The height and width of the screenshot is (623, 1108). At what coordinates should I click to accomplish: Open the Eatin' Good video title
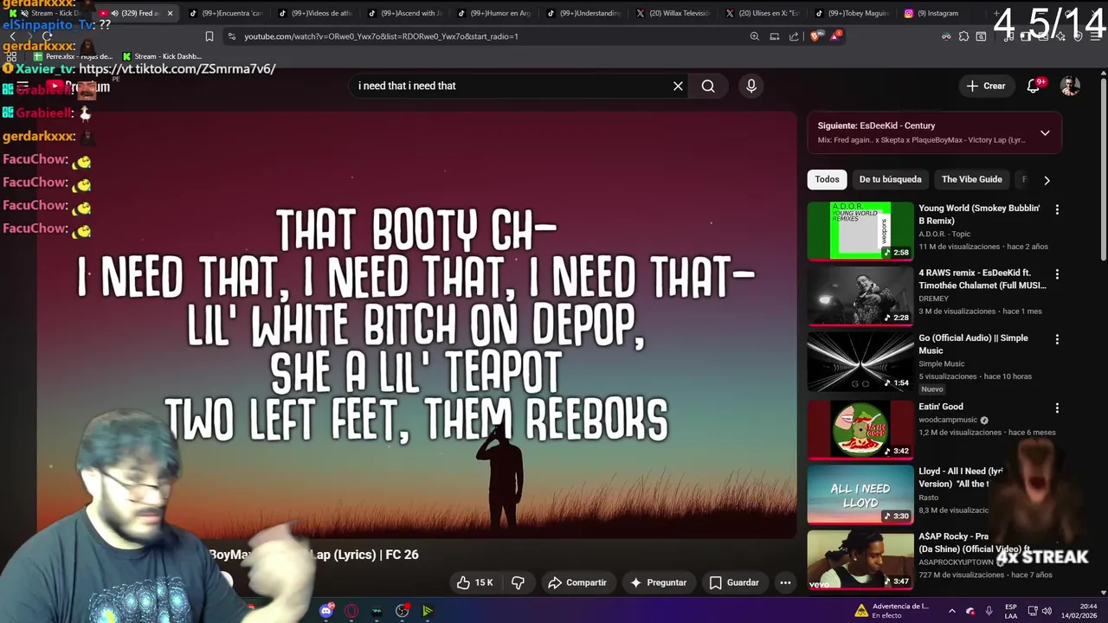click(940, 407)
